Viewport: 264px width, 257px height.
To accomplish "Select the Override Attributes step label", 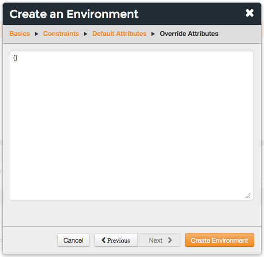I will tap(189, 34).
